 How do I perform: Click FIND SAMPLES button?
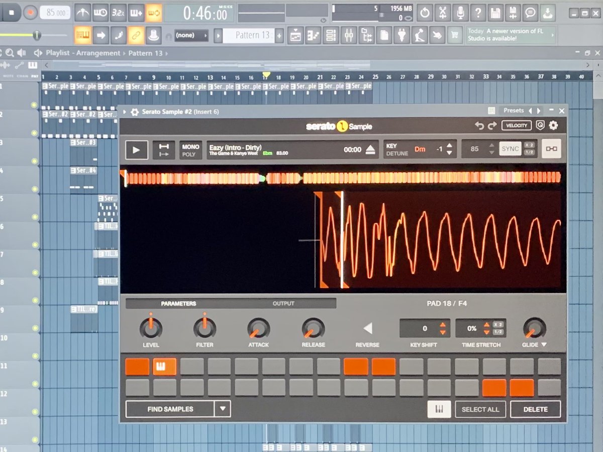click(170, 409)
